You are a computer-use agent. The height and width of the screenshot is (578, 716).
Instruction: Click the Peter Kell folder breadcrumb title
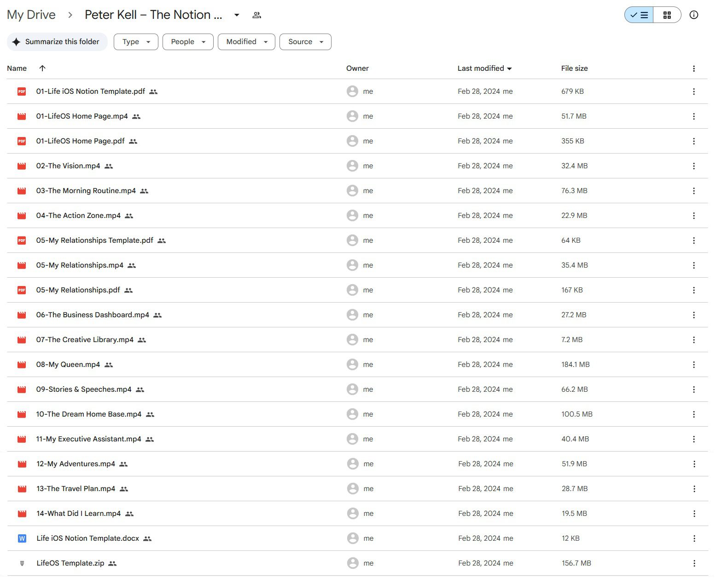click(x=153, y=15)
